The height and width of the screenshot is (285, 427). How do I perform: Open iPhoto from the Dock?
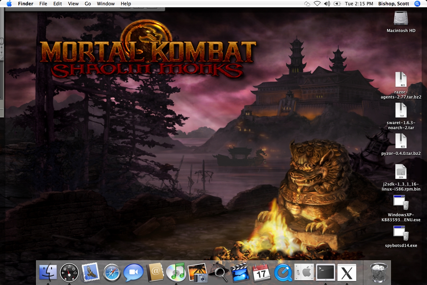point(197,272)
